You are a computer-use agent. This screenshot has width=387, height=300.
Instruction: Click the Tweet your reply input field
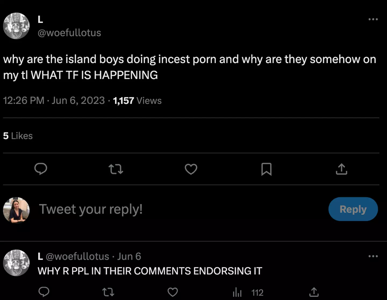[x=91, y=209]
